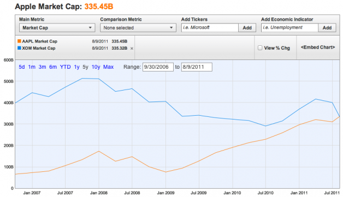343x197 pixels.
Task: Choose the 6m time range
Action: [x=53, y=67]
